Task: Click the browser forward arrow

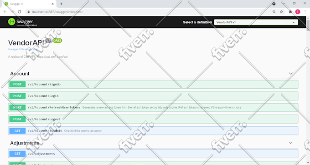Action: tap(12, 12)
